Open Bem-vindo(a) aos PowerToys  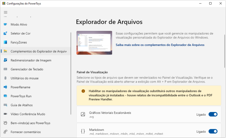click(x=36, y=123)
